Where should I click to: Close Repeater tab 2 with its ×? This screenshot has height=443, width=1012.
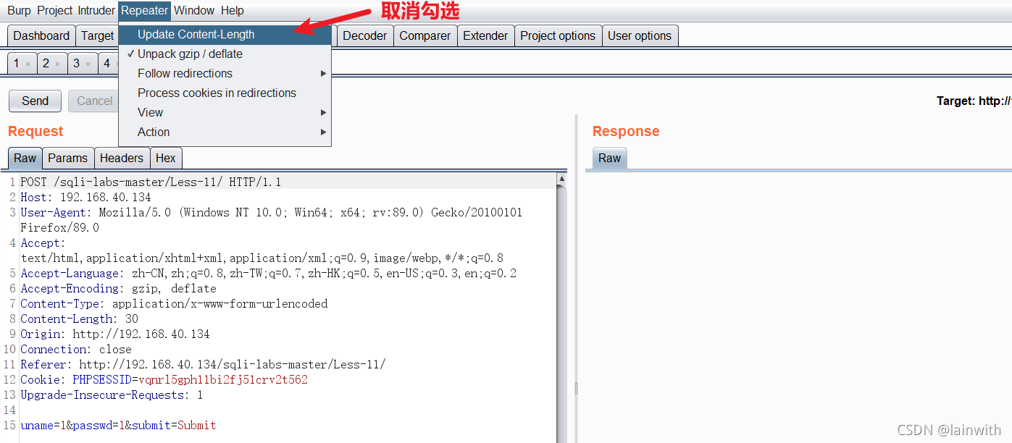pyautogui.click(x=58, y=64)
